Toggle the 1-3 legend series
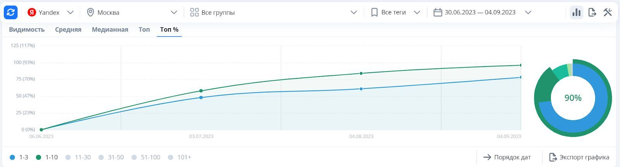The width and height of the screenshot is (620, 167). [x=19, y=157]
